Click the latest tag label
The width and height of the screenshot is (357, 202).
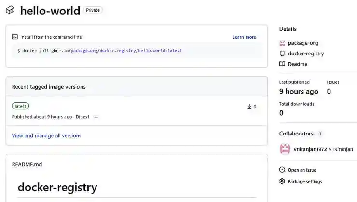point(20,106)
